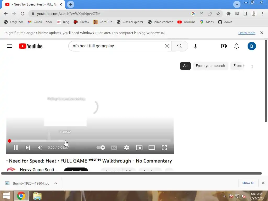Viewport: 268px width, 201px height.
Task: Clear the search query with X
Action: 167,46
